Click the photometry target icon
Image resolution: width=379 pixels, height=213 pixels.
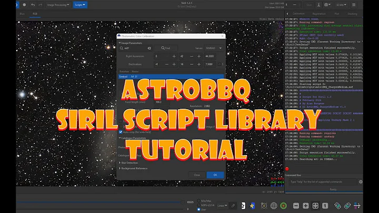(x=264, y=206)
